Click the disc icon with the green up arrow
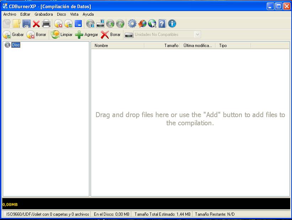The height and width of the screenshot is (220, 292). (x=120, y=24)
